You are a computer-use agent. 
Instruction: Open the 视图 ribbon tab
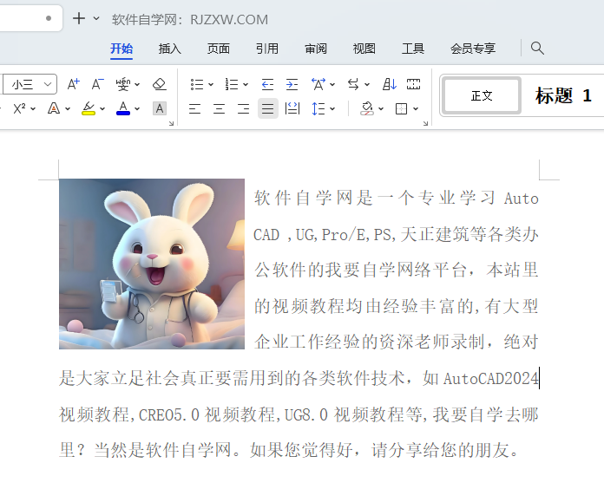[364, 49]
